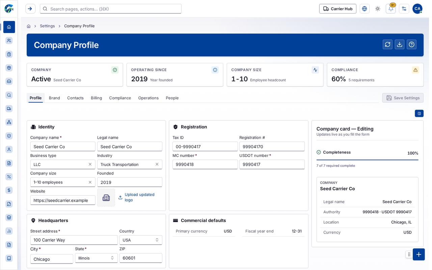The height and width of the screenshot is (270, 432).
Task: Click Upload updated logo link
Action: point(137,197)
